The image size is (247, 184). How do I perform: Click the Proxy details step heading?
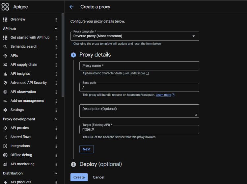[x=95, y=55]
